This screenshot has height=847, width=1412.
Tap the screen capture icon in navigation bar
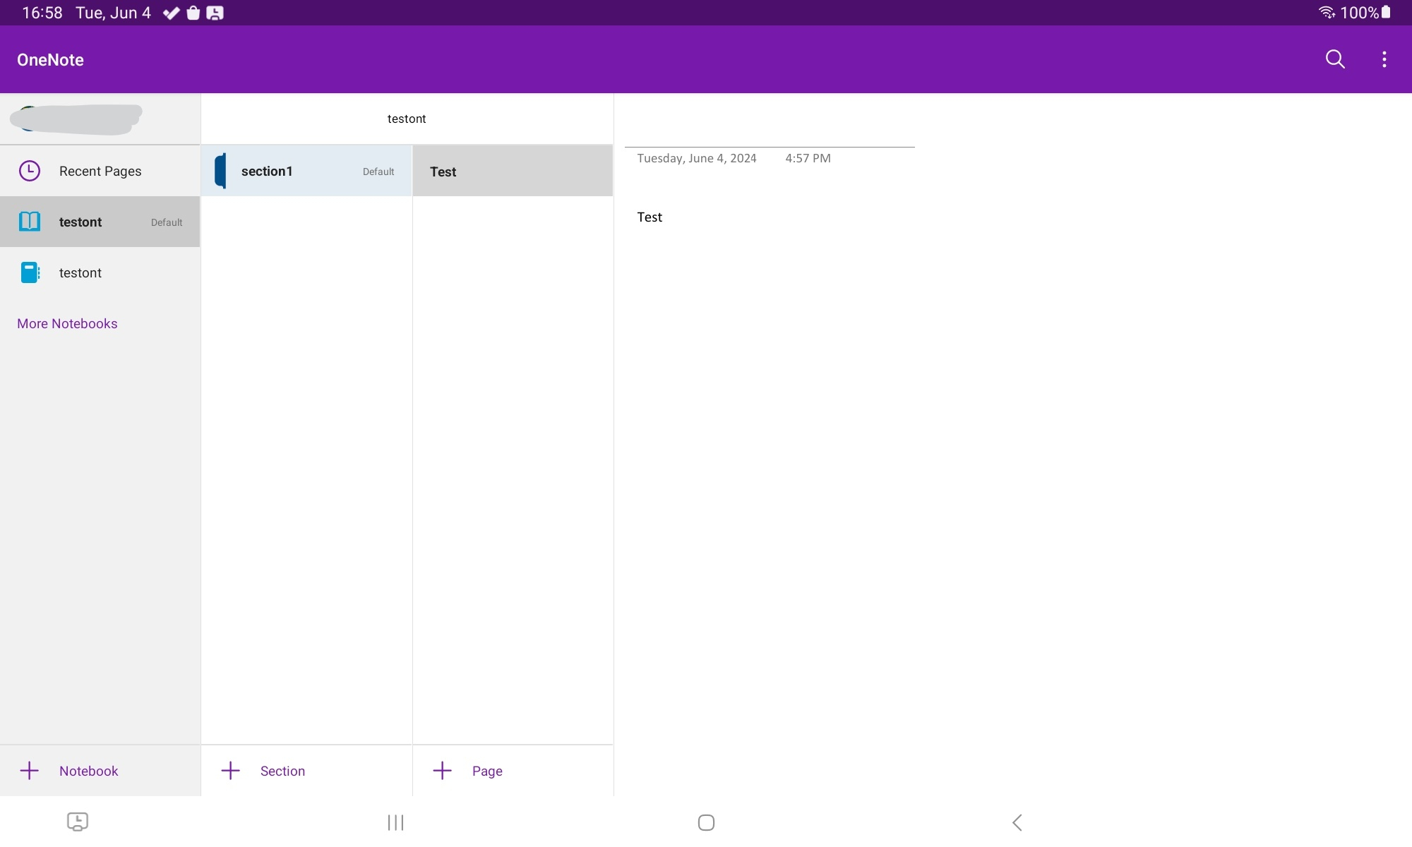[x=78, y=822]
